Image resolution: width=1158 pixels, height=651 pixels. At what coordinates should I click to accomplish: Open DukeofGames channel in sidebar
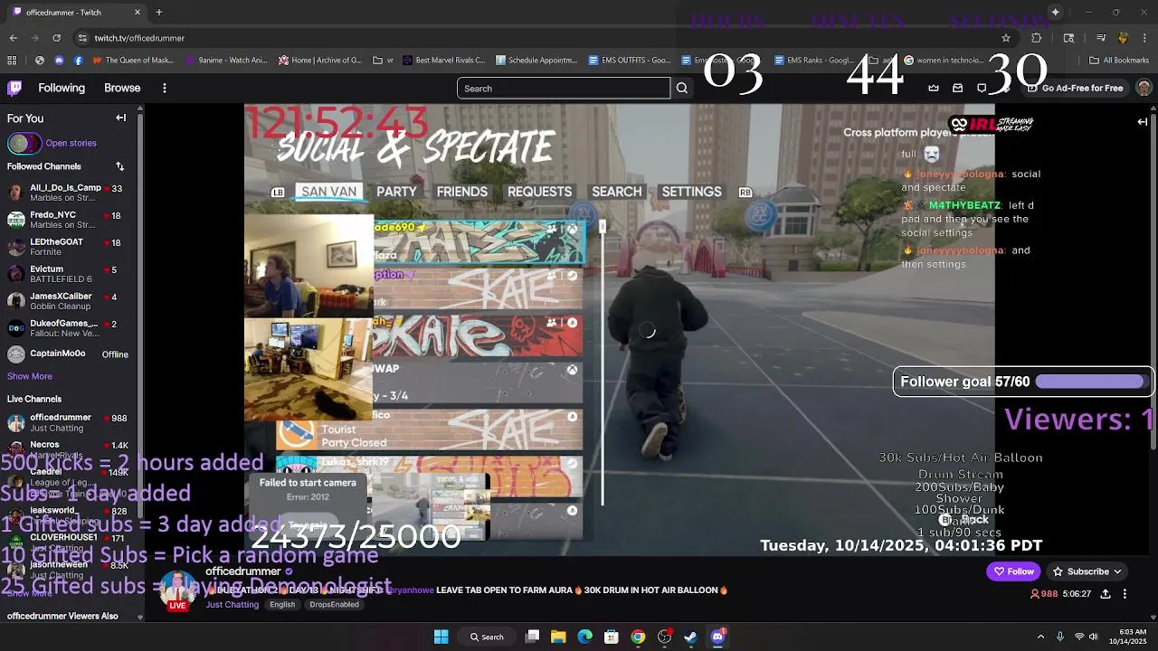tap(70, 328)
